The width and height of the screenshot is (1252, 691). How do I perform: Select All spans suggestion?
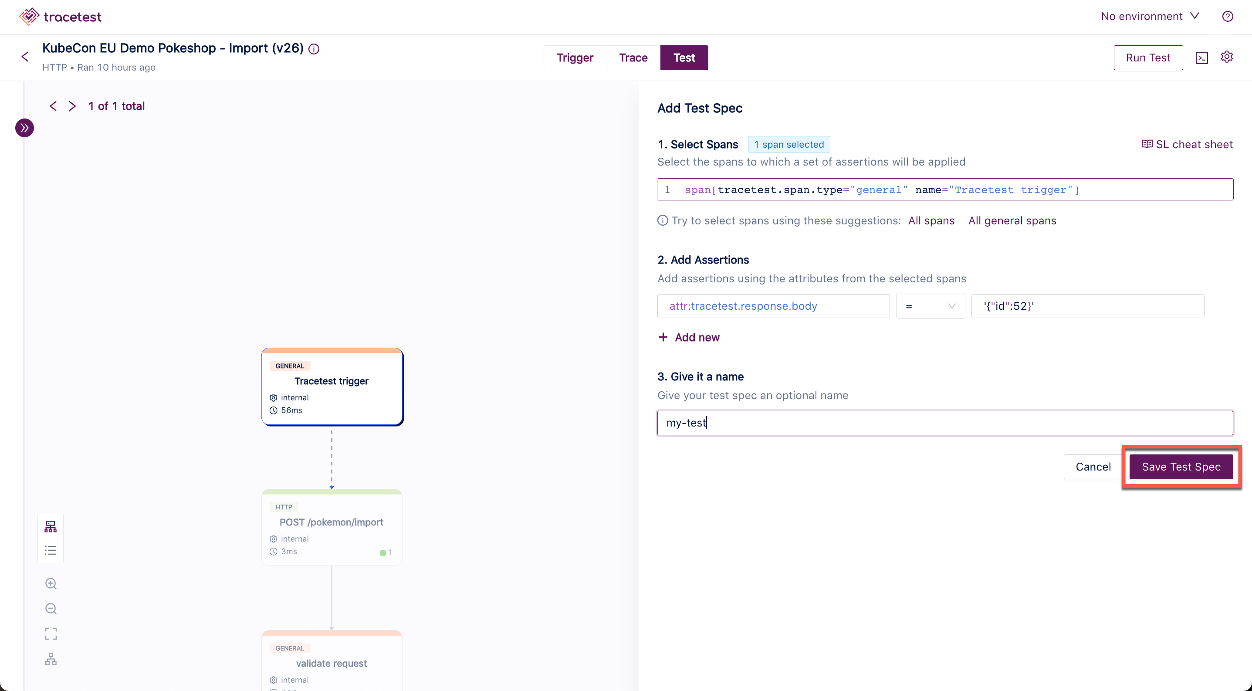(x=931, y=220)
